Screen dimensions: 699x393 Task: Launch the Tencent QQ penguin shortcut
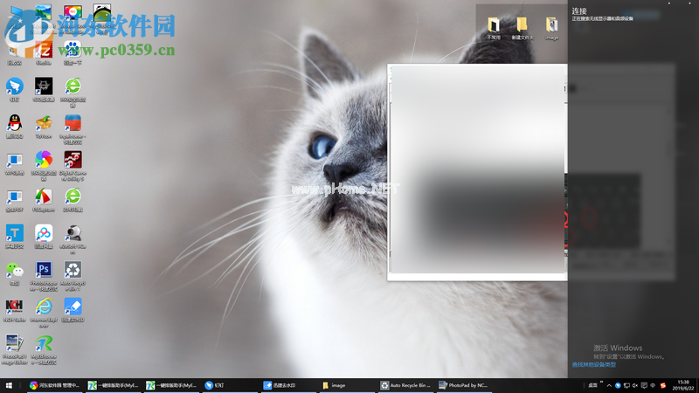(x=14, y=126)
